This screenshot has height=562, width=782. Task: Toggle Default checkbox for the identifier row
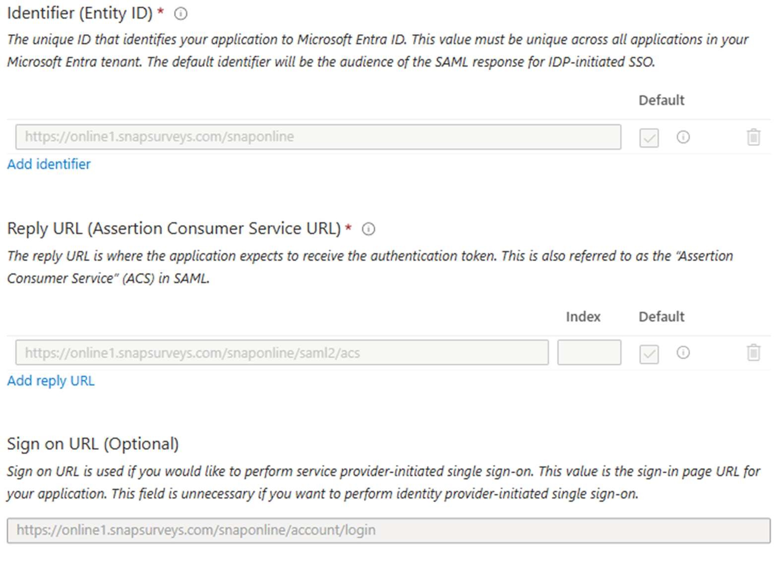click(649, 138)
